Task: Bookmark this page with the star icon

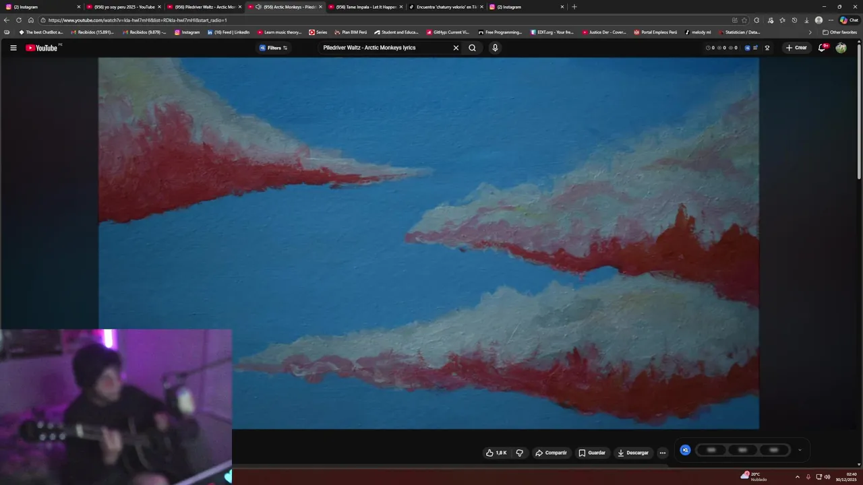Action: [744, 20]
